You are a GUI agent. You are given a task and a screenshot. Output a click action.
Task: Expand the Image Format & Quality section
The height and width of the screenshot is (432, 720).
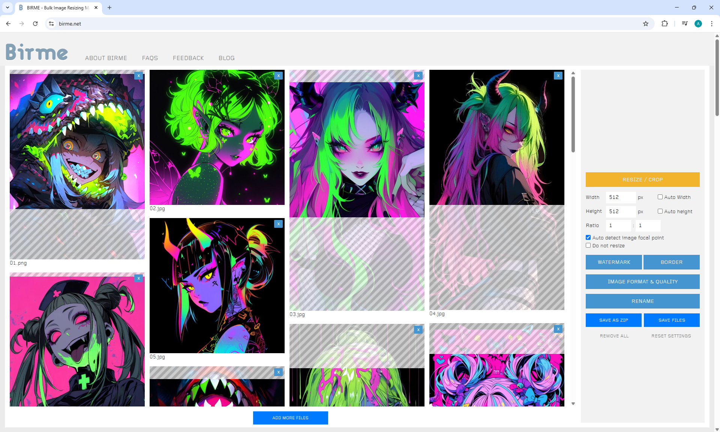click(642, 281)
